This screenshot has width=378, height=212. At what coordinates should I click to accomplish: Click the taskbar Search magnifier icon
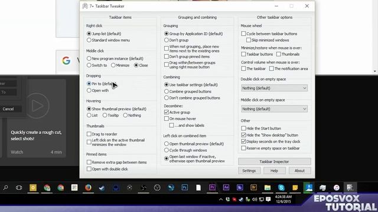[5, 187]
